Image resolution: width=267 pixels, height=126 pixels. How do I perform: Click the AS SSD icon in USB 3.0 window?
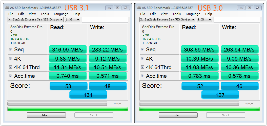[x=139, y=8]
